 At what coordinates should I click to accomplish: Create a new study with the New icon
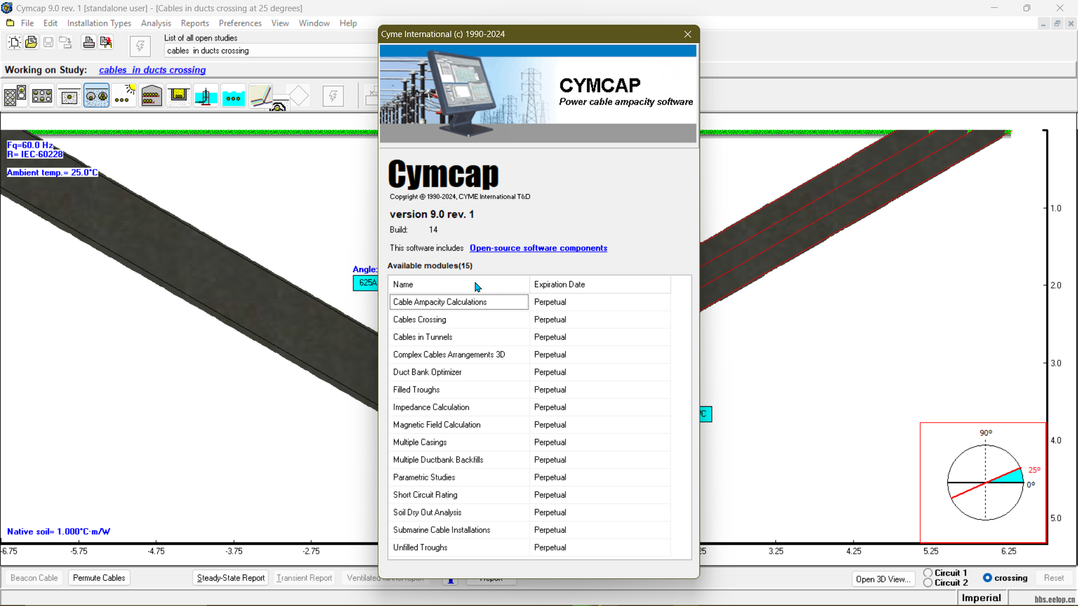tap(15, 42)
